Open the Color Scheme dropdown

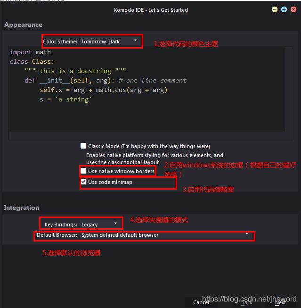coord(109,42)
